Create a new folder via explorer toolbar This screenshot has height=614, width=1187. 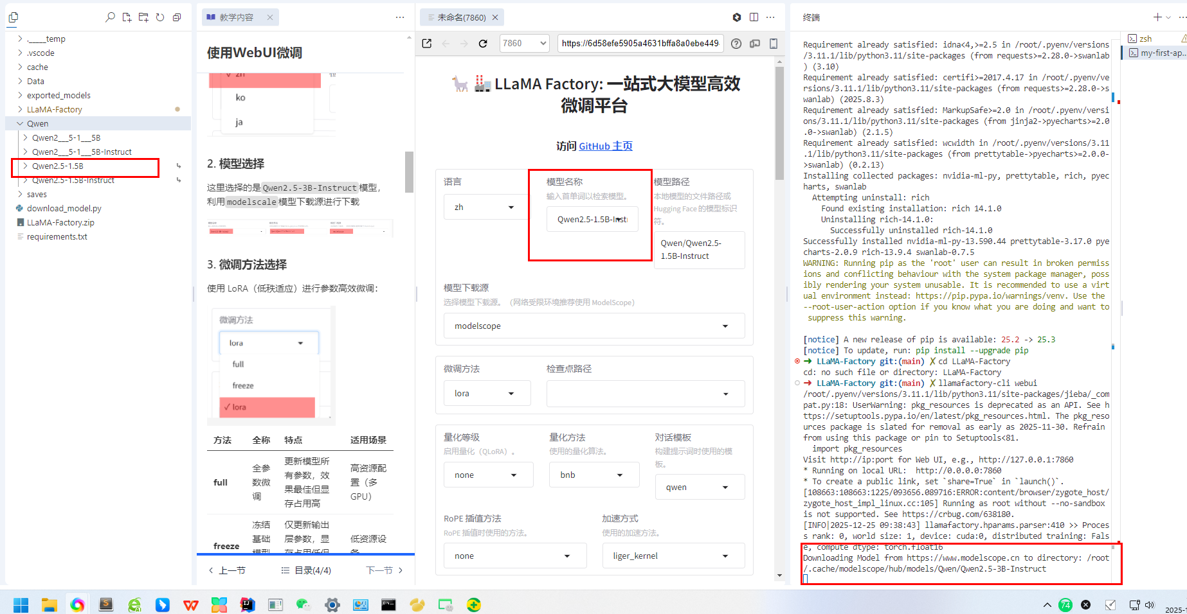coord(143,17)
